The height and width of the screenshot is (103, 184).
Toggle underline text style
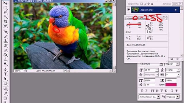(172, 91)
